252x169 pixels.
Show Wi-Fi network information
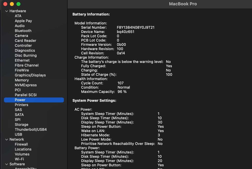(x=19, y=159)
